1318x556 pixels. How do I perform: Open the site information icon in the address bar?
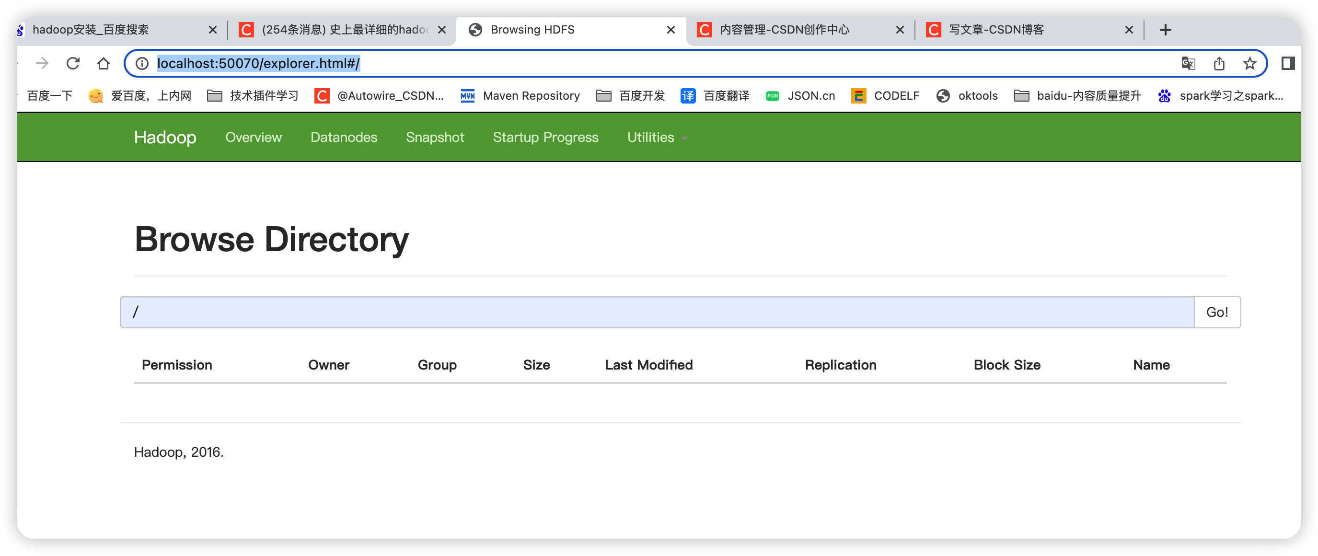[x=142, y=63]
